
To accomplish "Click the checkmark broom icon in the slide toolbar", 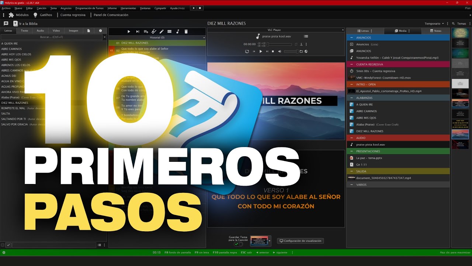I will click(x=154, y=32).
